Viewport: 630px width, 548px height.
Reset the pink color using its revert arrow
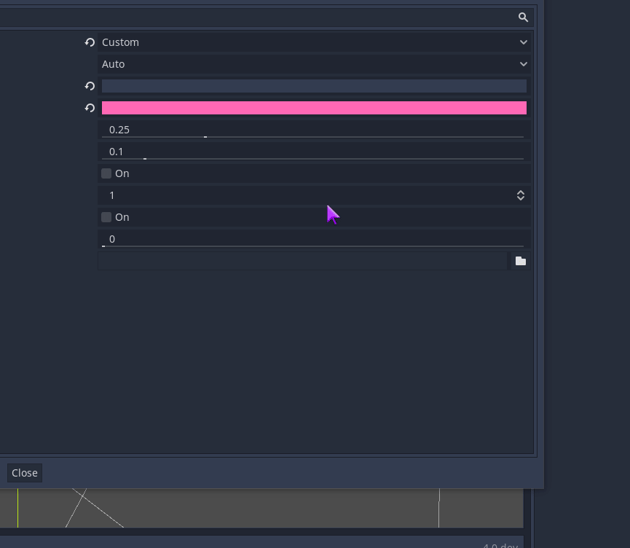(x=90, y=108)
